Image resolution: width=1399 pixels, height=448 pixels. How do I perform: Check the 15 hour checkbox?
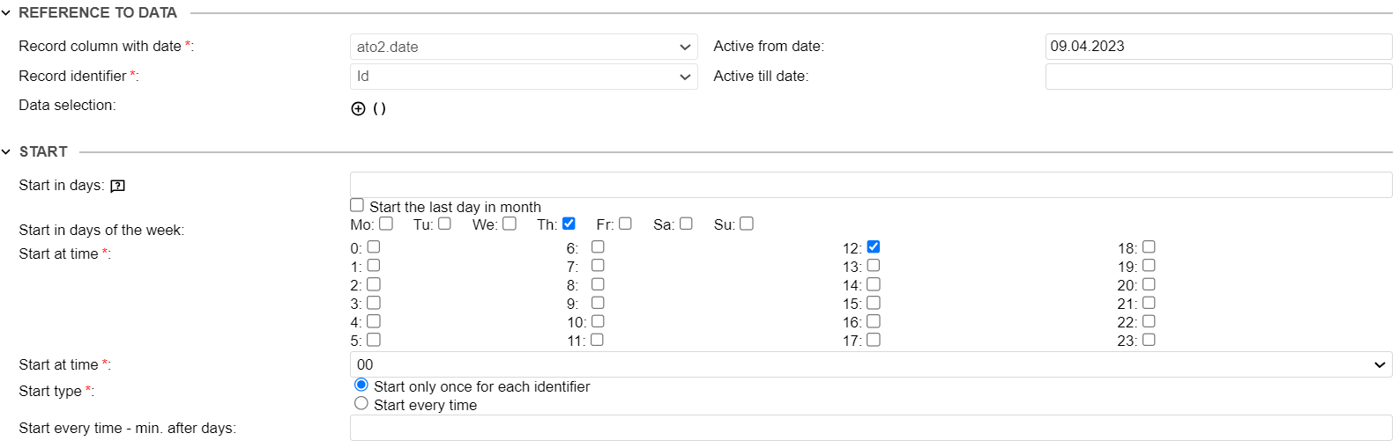pyautogui.click(x=874, y=303)
